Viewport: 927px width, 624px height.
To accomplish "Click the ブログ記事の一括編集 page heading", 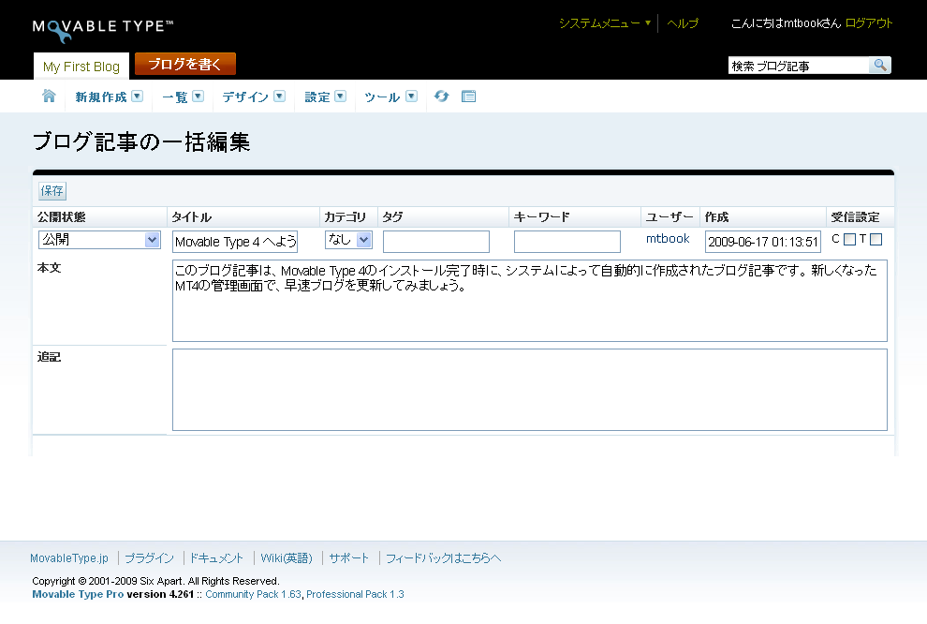I will click(141, 142).
